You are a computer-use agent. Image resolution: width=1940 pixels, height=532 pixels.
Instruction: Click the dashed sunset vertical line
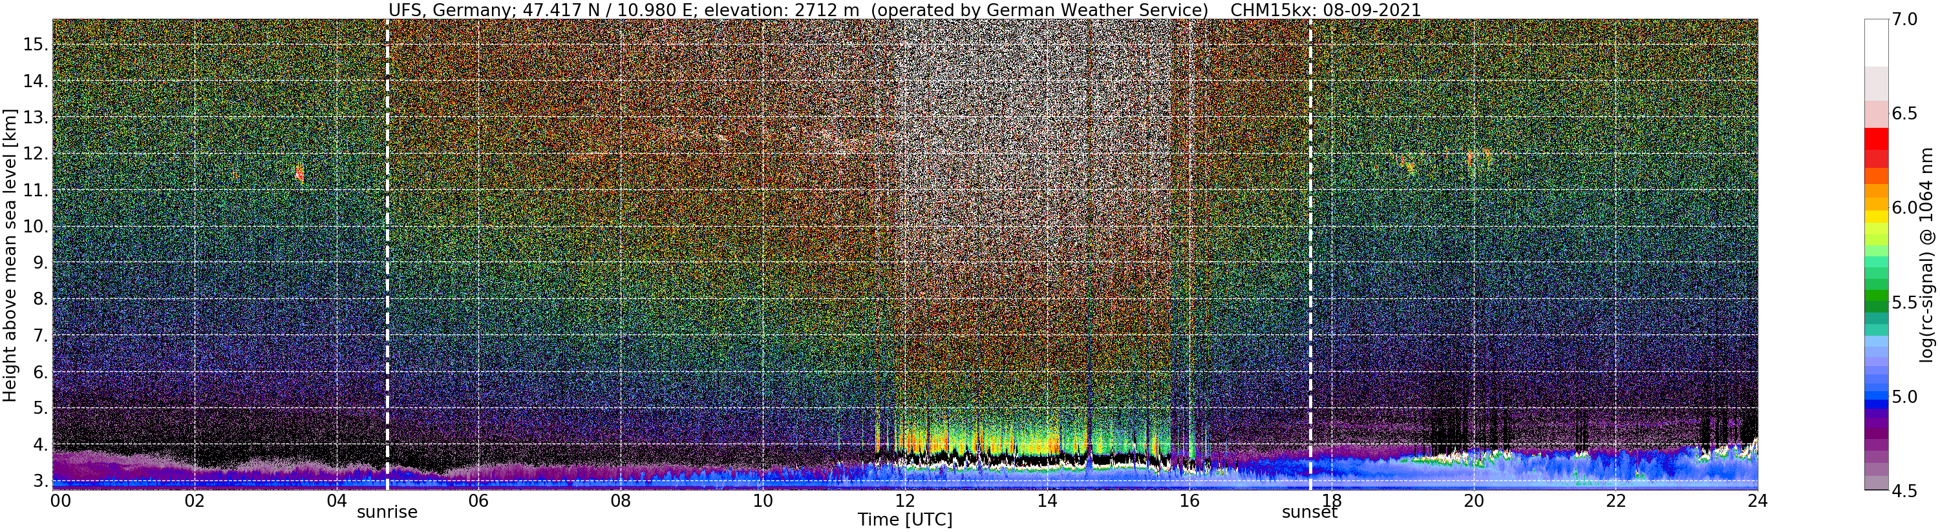coord(1310,254)
